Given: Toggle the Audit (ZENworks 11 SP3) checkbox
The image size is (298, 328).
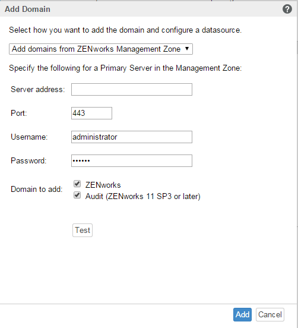Looking at the screenshot, I should 77,195.
